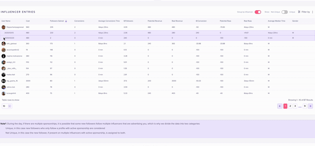Select page 1 in pagination

pyautogui.click(x=285, y=106)
